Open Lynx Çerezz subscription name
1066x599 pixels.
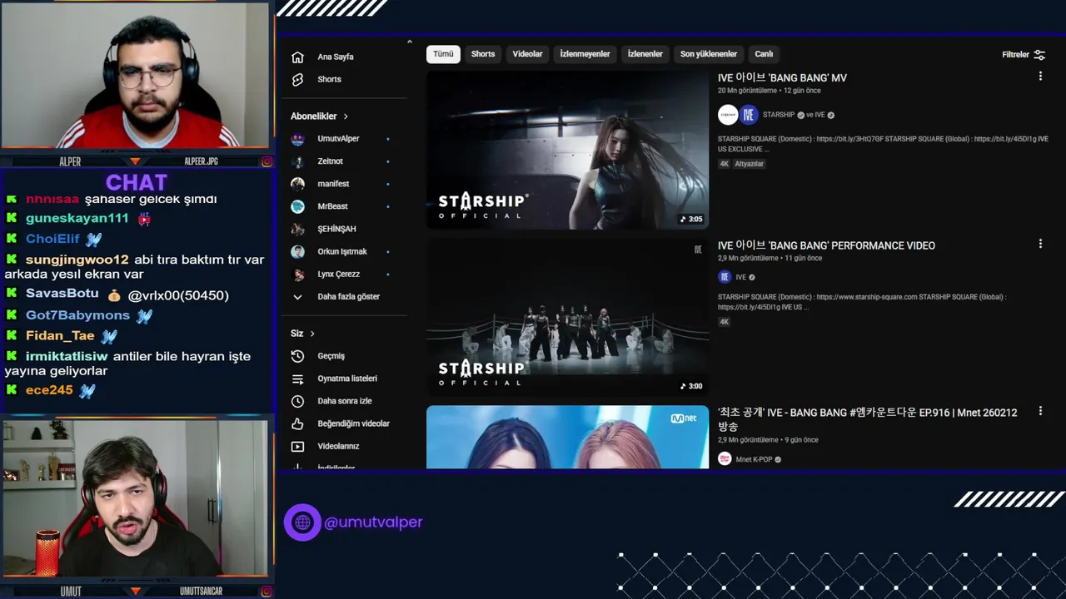[338, 274]
